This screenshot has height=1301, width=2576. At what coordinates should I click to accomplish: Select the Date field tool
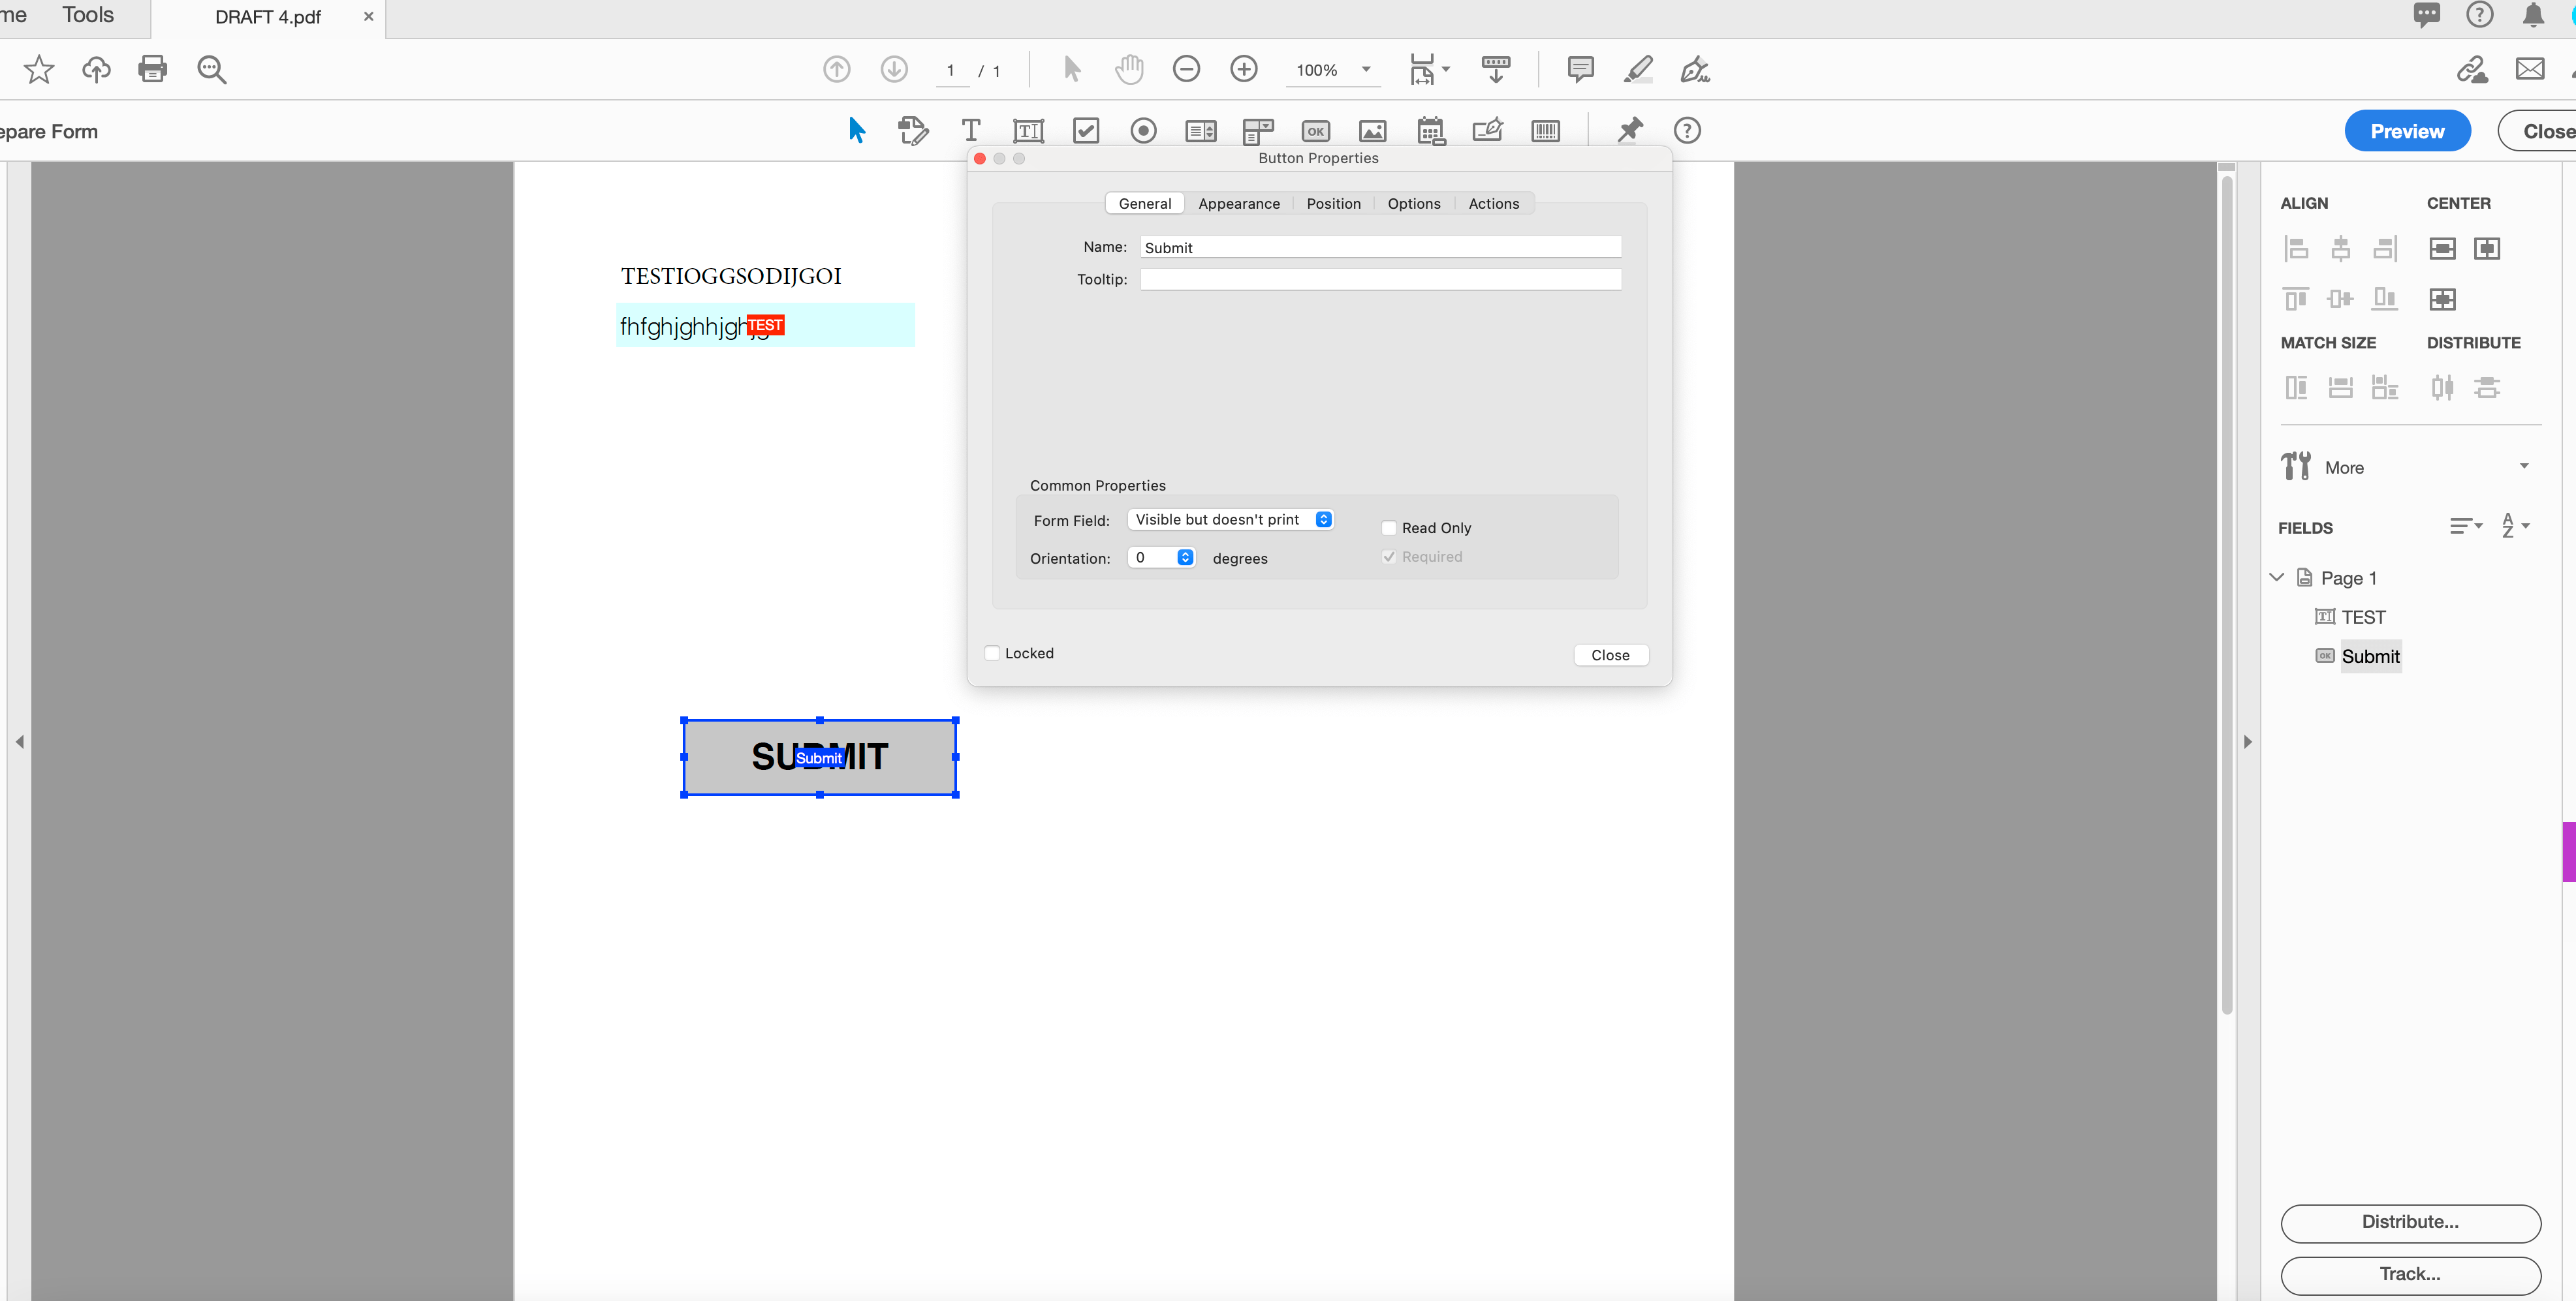click(x=1430, y=131)
